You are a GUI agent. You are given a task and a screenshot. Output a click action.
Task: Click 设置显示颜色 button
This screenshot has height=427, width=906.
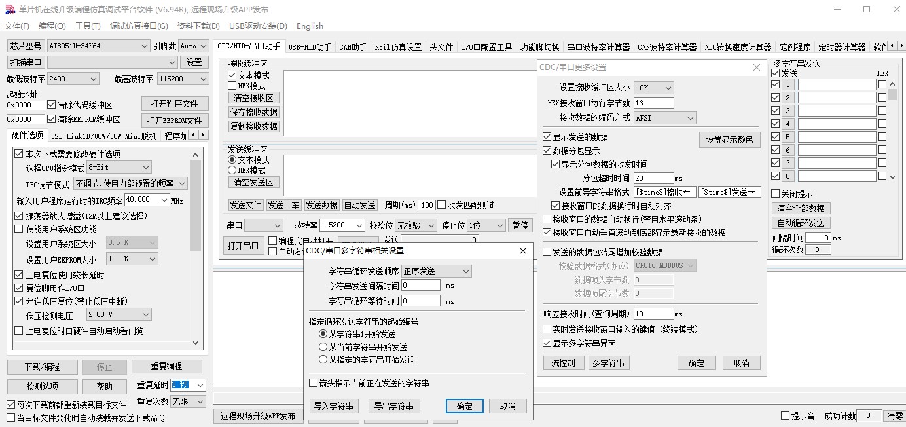730,139
